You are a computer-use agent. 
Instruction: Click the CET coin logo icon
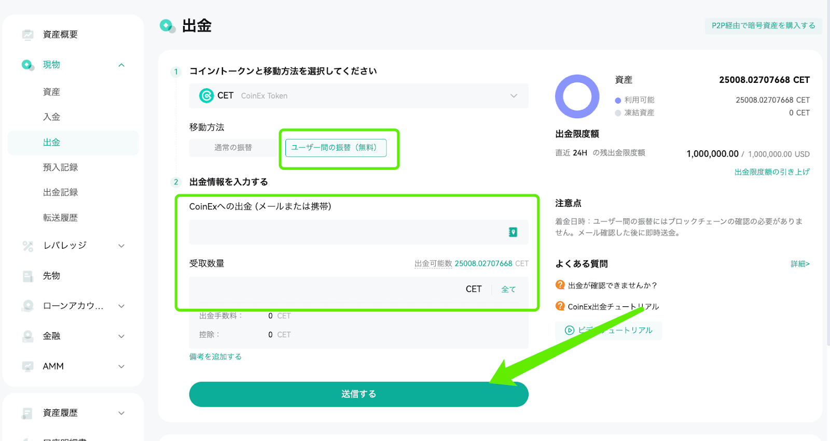click(206, 95)
